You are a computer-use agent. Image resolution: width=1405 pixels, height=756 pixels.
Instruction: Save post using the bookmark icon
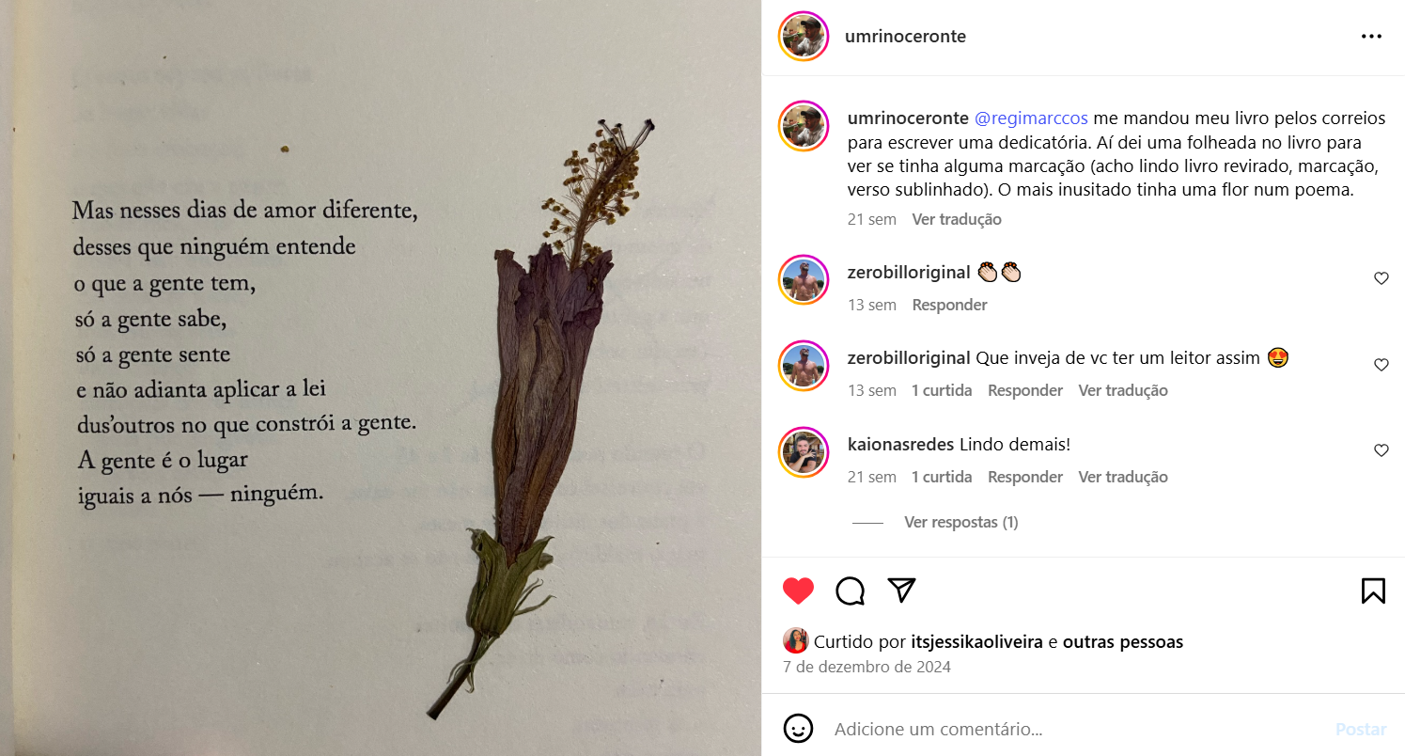click(1373, 591)
